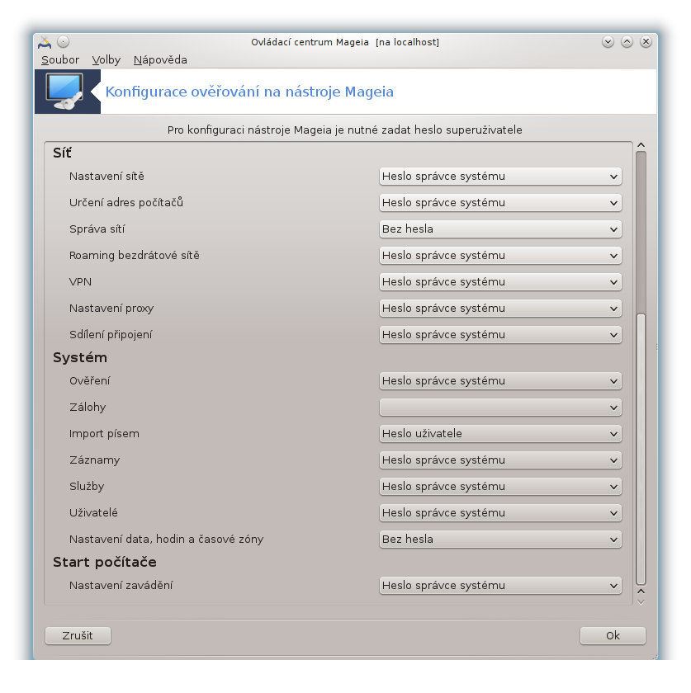
Task: Open the Určení adres počítačů dropdown
Action: pyautogui.click(x=500, y=203)
